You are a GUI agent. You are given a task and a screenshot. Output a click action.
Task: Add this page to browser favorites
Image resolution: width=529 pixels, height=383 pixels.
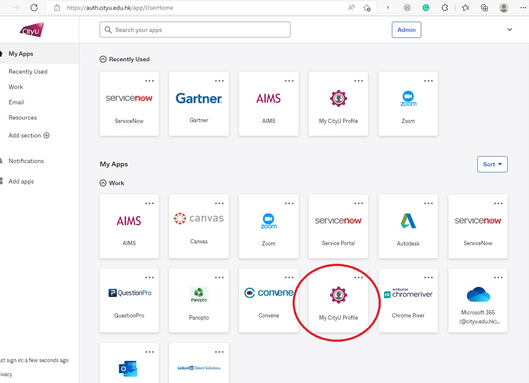click(x=367, y=8)
